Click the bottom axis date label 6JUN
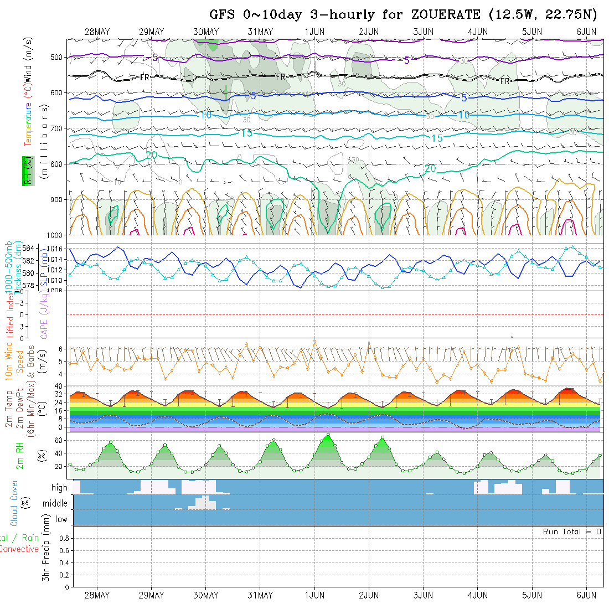The image size is (609, 609). coord(586,595)
